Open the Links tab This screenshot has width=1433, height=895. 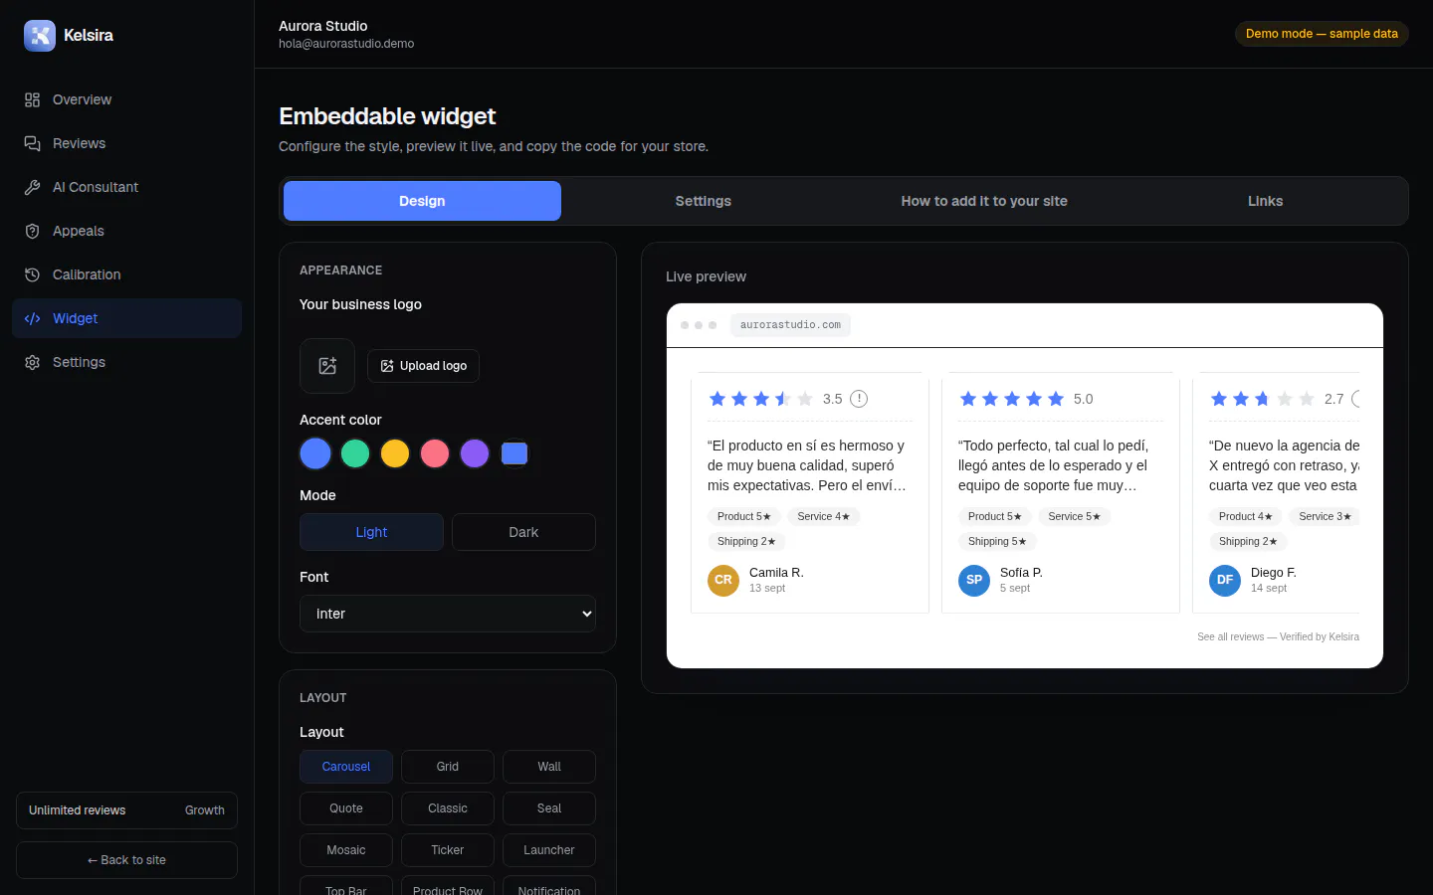(1266, 201)
